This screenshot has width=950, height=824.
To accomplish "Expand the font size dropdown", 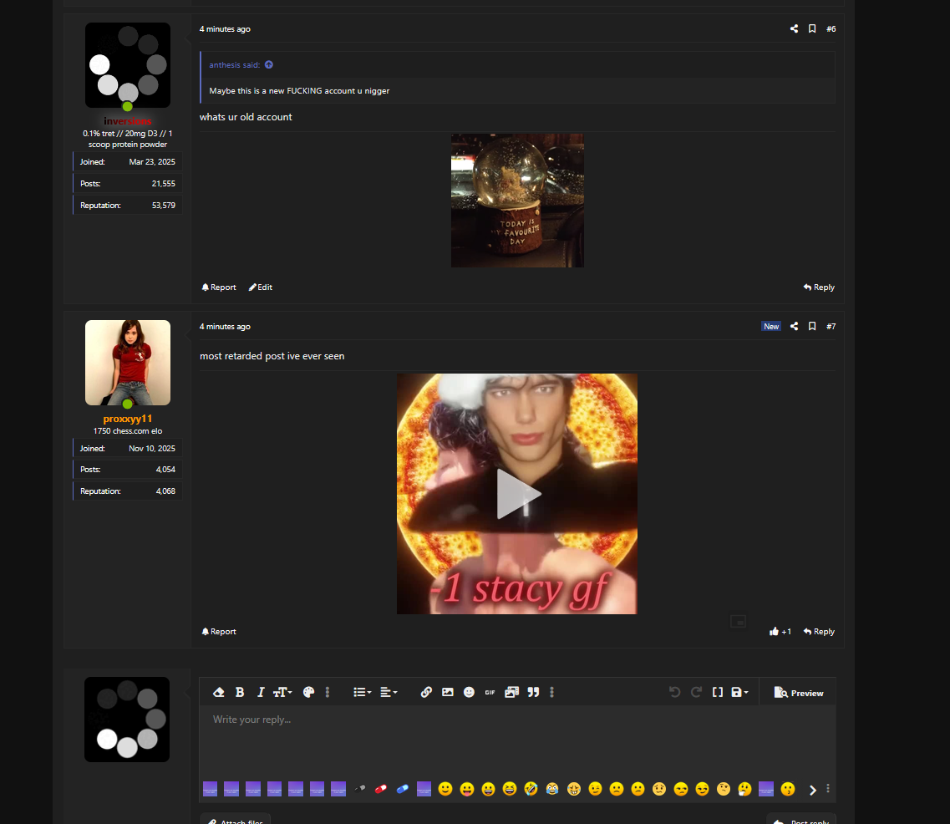I will click(x=282, y=693).
